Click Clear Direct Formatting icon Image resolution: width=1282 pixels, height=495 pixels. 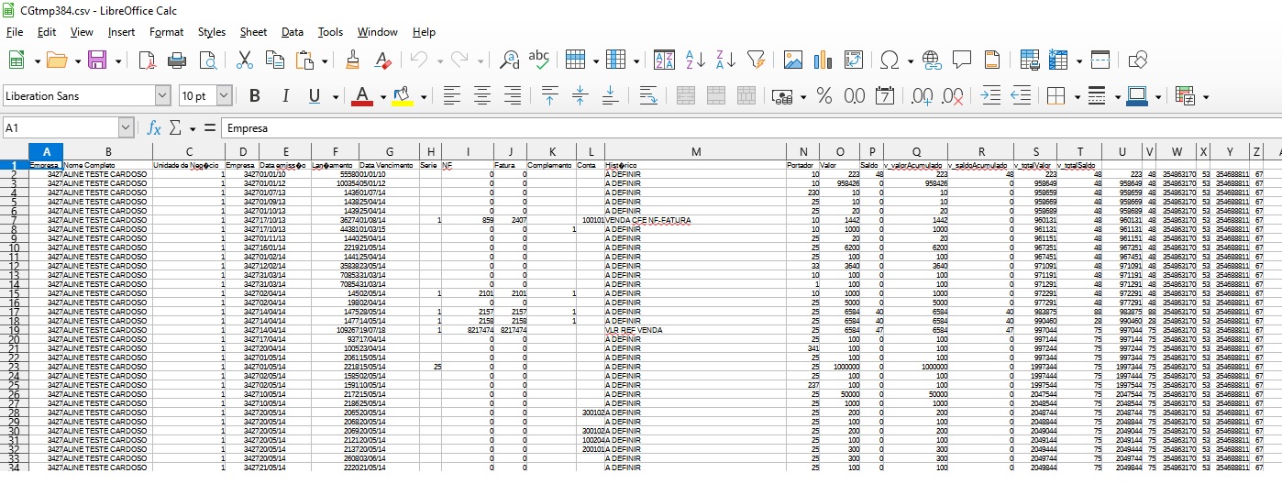pos(382,60)
